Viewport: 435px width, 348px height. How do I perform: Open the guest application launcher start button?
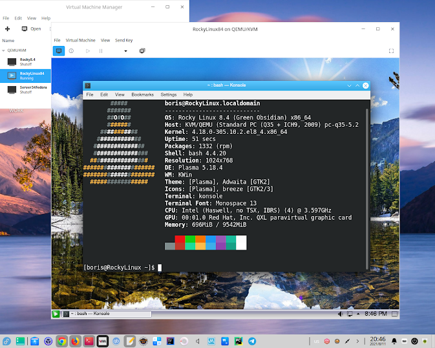tap(56, 314)
